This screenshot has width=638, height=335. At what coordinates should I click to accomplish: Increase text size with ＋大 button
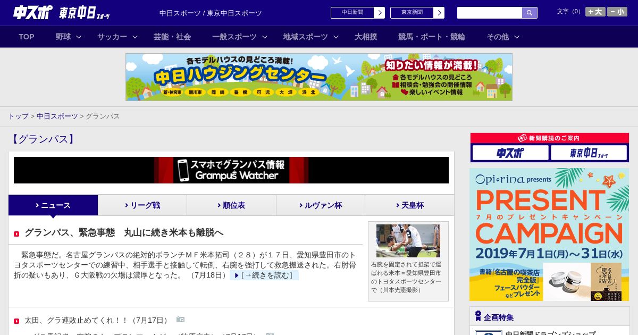pyautogui.click(x=595, y=12)
